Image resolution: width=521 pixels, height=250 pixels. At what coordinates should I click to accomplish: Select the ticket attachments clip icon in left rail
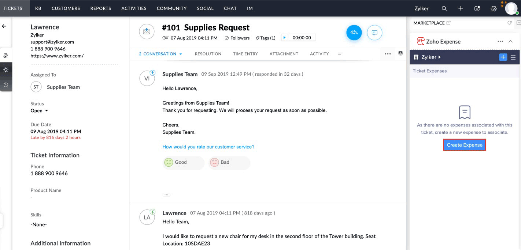pyautogui.click(x=6, y=55)
